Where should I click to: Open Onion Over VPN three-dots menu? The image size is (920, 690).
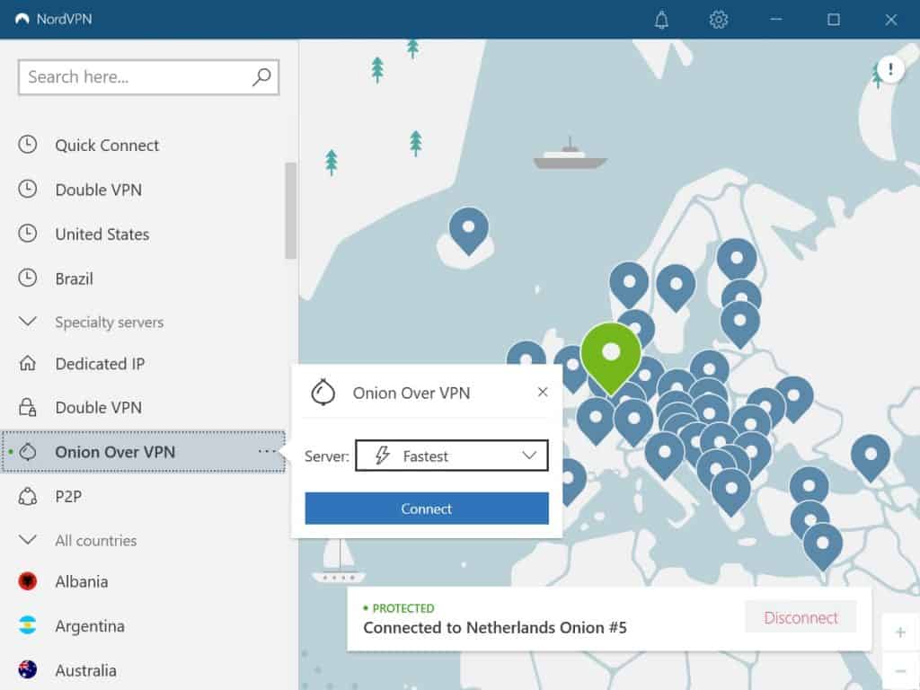pyautogui.click(x=267, y=451)
